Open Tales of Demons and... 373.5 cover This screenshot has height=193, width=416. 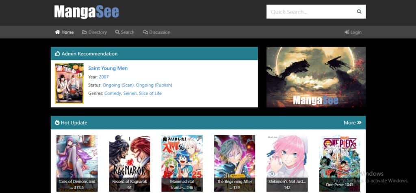point(77,163)
